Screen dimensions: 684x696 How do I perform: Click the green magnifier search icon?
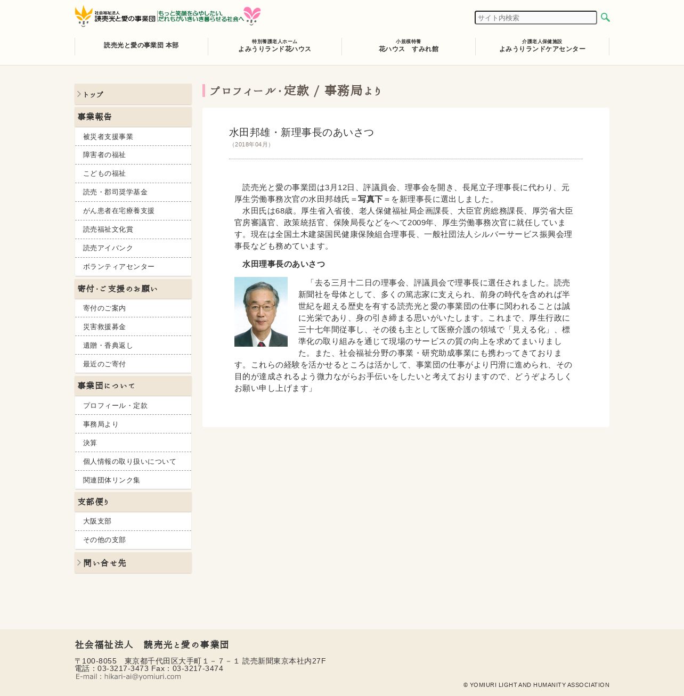605,18
